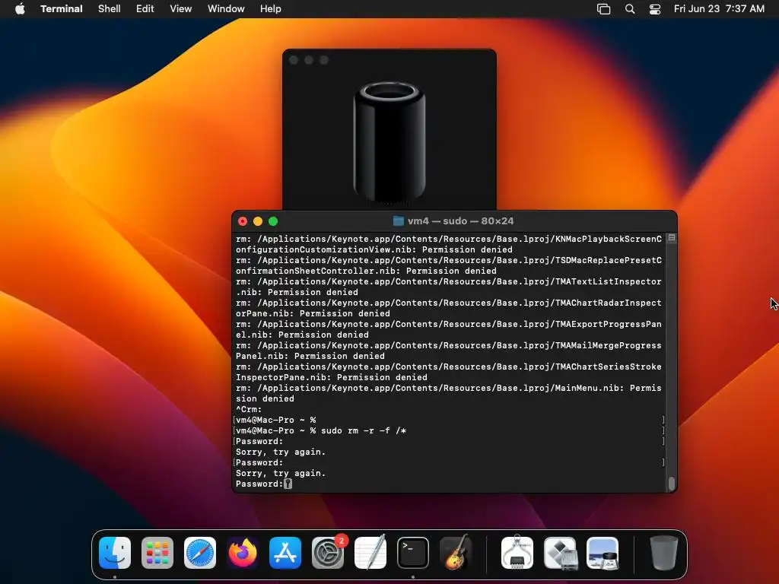The width and height of the screenshot is (779, 584).
Task: Click the Mac Pro image in the About window
Action: coord(389,142)
